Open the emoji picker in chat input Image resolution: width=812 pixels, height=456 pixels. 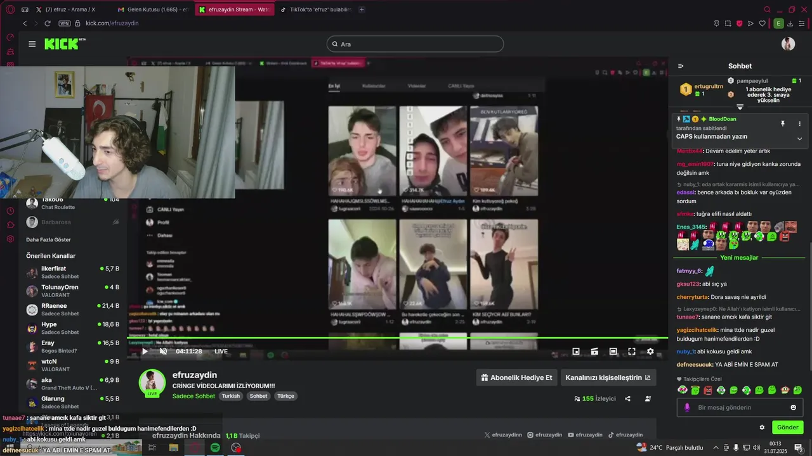(x=793, y=407)
